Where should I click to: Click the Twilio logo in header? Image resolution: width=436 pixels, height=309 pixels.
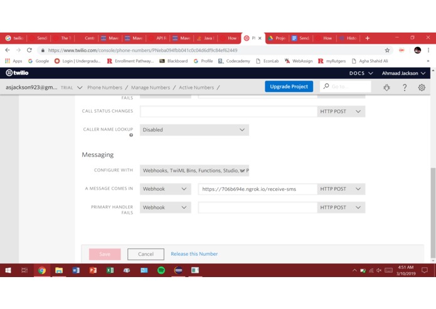(x=17, y=73)
